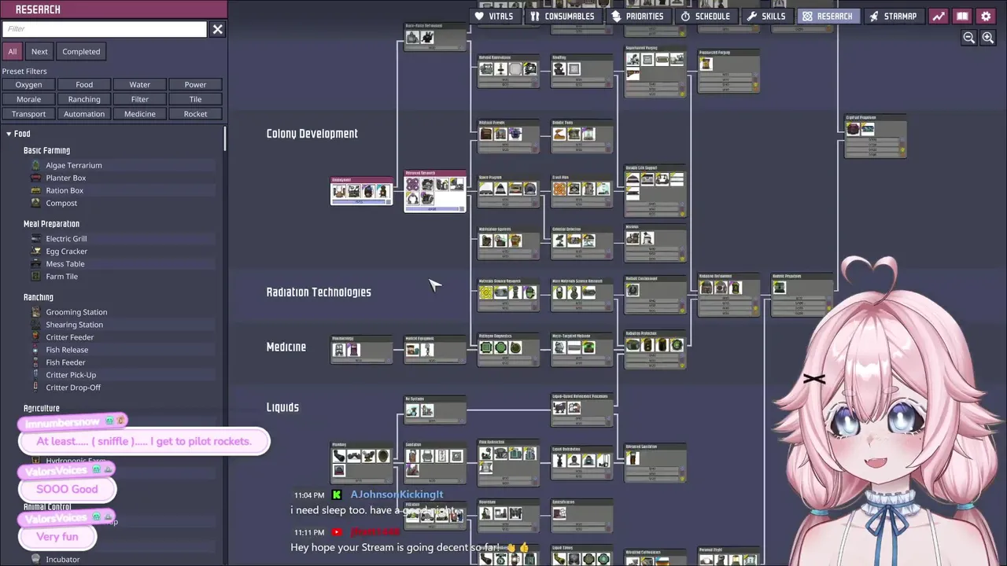This screenshot has height=566, width=1007.
Task: Click the Planter Box building icon
Action: (x=35, y=178)
